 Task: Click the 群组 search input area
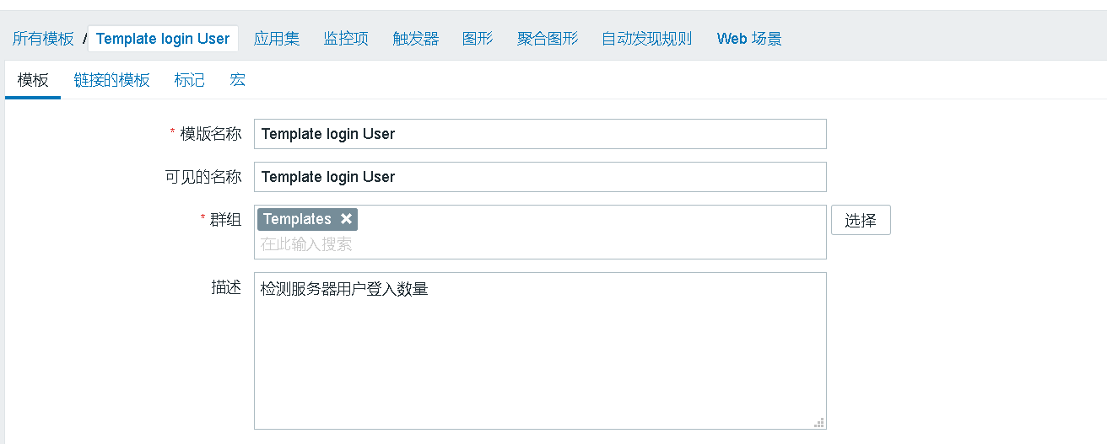(x=540, y=244)
